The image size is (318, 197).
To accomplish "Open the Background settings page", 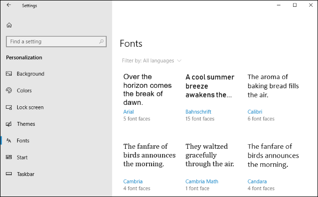I will point(30,74).
